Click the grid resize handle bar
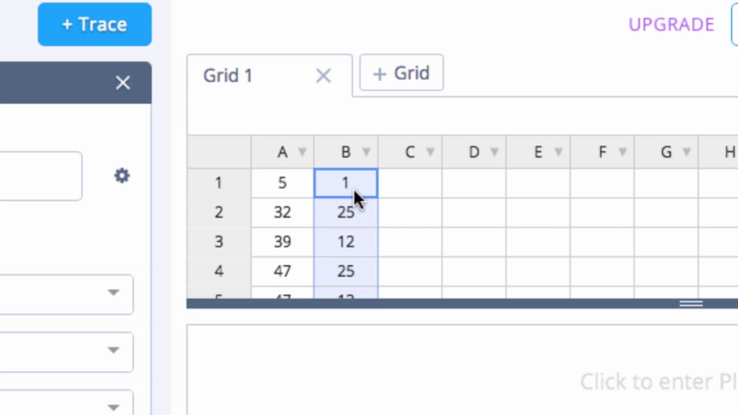 (x=691, y=304)
